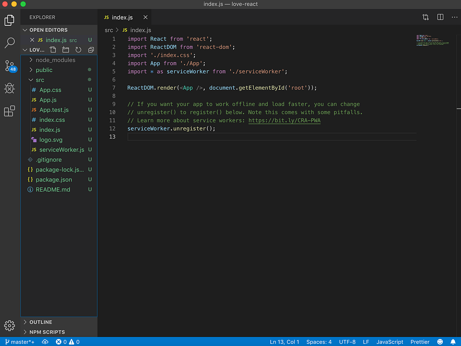Image resolution: width=461 pixels, height=346 pixels.
Task: Open the Search view in the activity bar
Action: (x=10, y=42)
